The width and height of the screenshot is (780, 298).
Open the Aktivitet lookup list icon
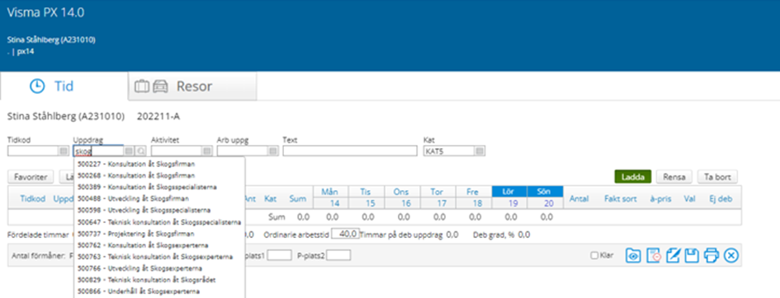(207, 151)
